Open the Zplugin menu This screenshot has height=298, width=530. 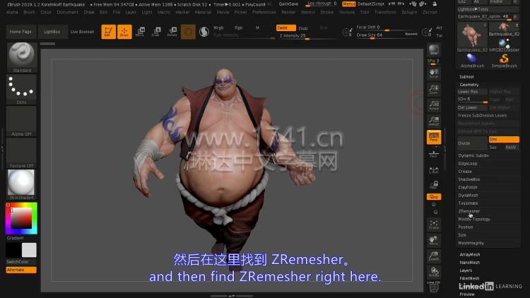[409, 12]
